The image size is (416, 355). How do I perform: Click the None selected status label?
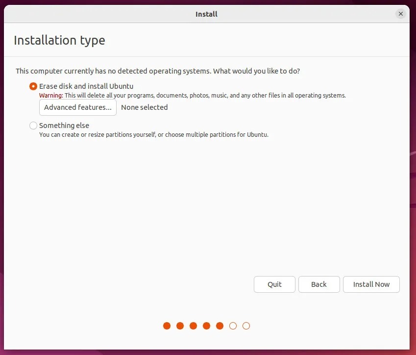click(x=145, y=107)
